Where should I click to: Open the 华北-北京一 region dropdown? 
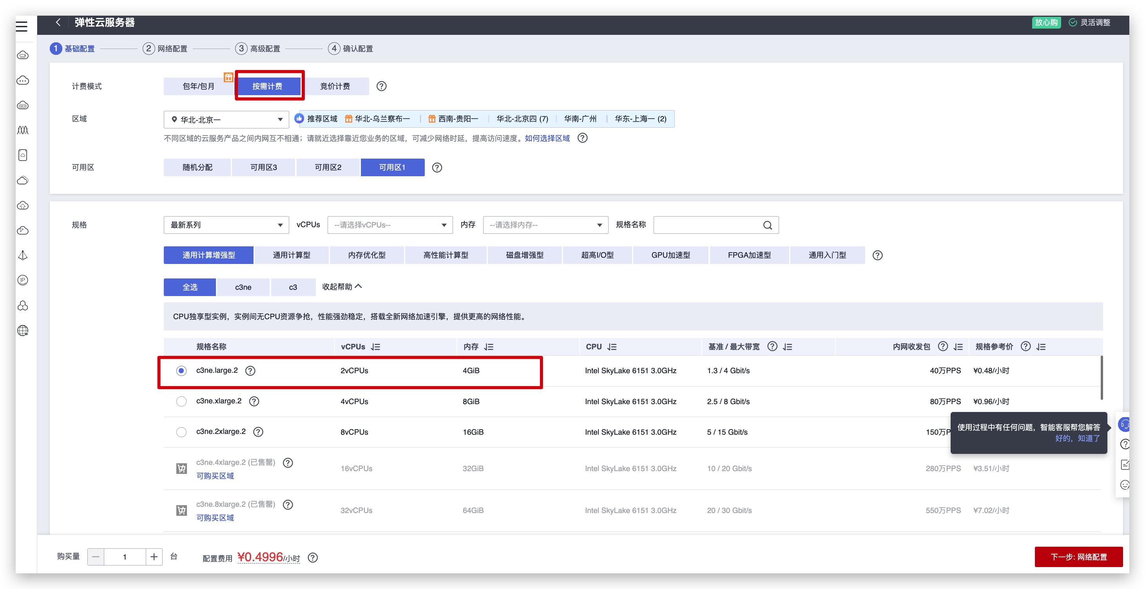pos(226,119)
